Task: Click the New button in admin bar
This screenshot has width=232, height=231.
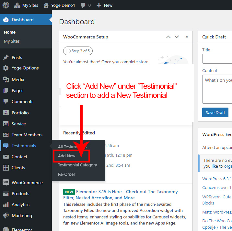Action: point(105,5)
